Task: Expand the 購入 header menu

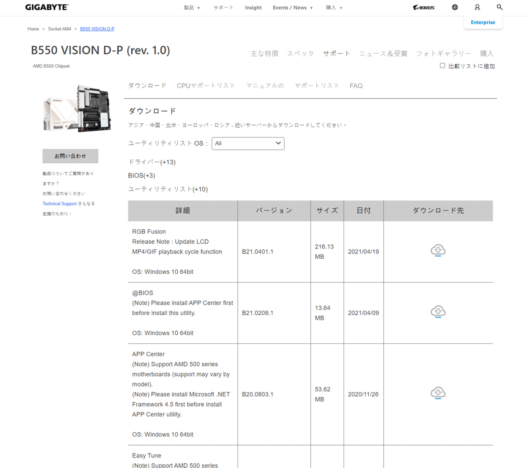Action: (334, 7)
